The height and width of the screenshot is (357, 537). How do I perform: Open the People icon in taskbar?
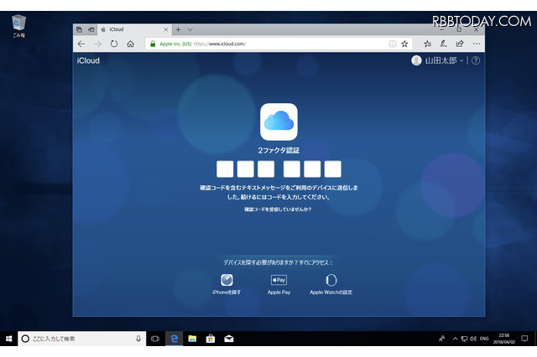point(442,339)
